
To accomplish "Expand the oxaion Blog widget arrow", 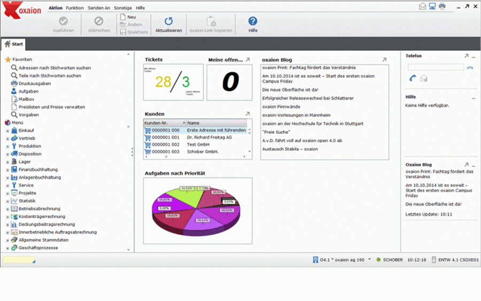I will point(384,60).
